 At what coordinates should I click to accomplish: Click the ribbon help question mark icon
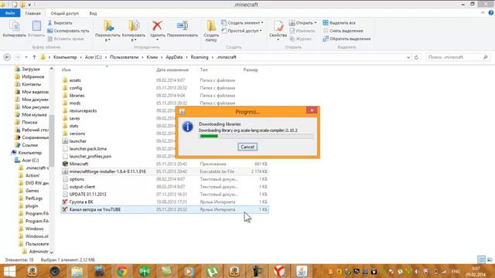pos(491,13)
